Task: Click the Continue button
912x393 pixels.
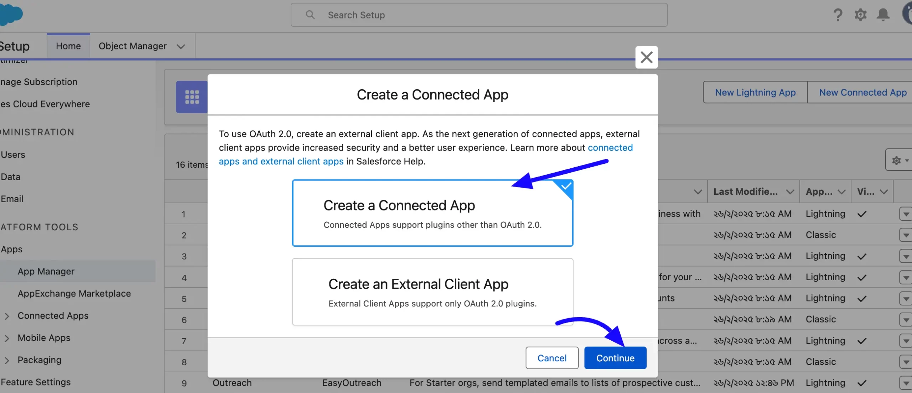Action: [615, 358]
